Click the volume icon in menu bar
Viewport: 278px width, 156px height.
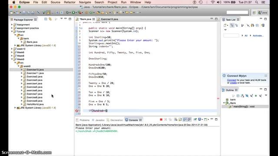(x=219, y=2)
